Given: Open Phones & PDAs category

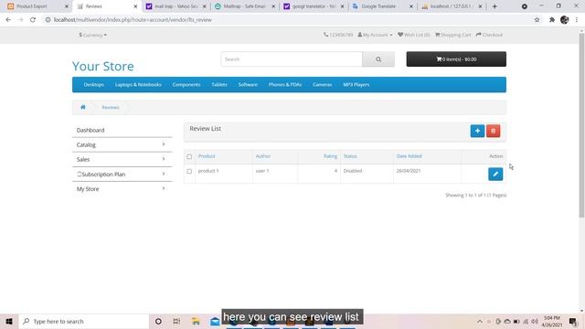Looking at the screenshot, I should [285, 85].
